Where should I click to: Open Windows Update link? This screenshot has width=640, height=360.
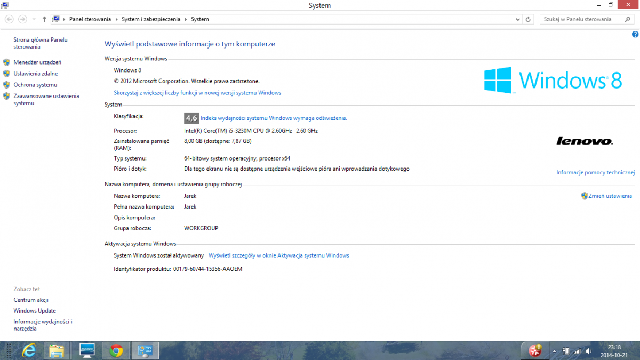[x=35, y=310]
